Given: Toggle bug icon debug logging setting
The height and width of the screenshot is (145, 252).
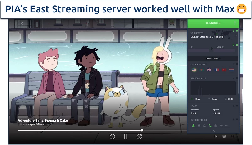Looking at the screenshot, I should point(215,126).
